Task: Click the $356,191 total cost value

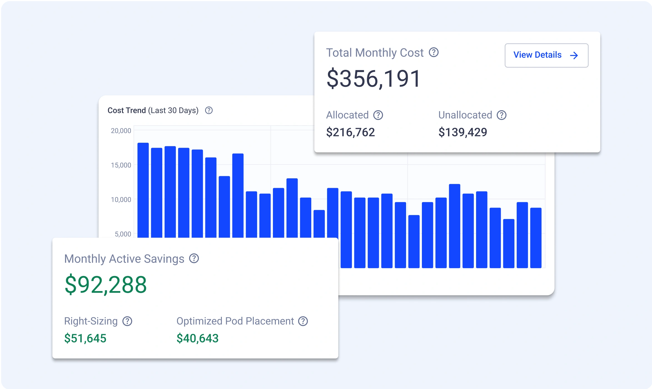Action: point(374,79)
